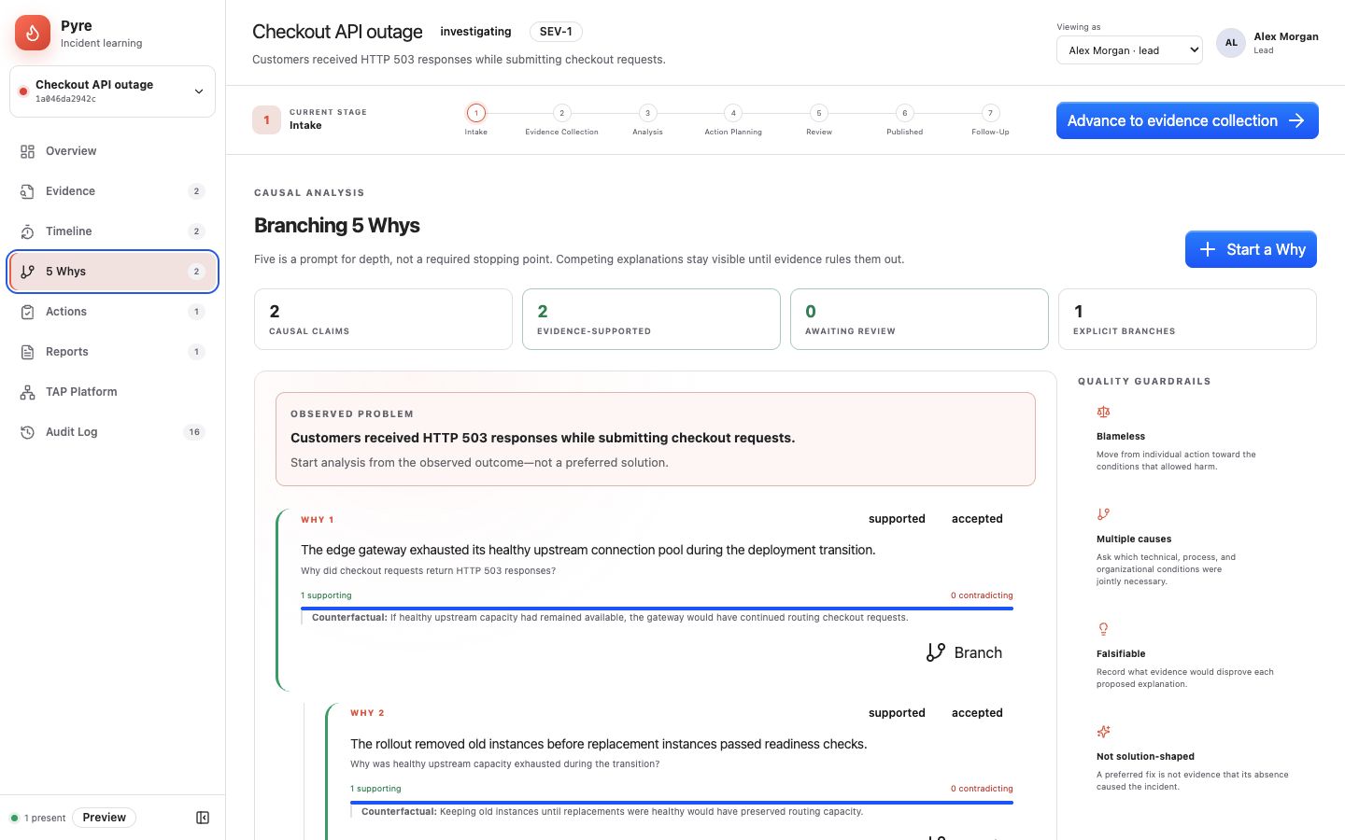Select the Published stage marker
Screen dimensions: 1345x840
[x=904, y=113]
